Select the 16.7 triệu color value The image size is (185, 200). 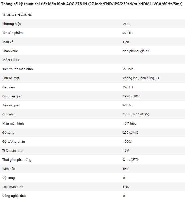pyautogui.click(x=130, y=123)
